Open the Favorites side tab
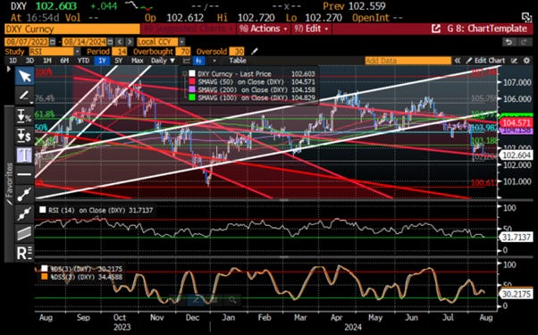The image size is (538, 335). [9, 184]
